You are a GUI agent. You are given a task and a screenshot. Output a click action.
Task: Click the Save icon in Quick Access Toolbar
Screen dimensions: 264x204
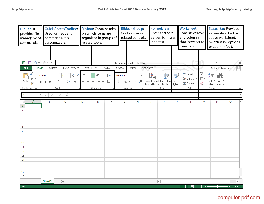pos(30,63)
